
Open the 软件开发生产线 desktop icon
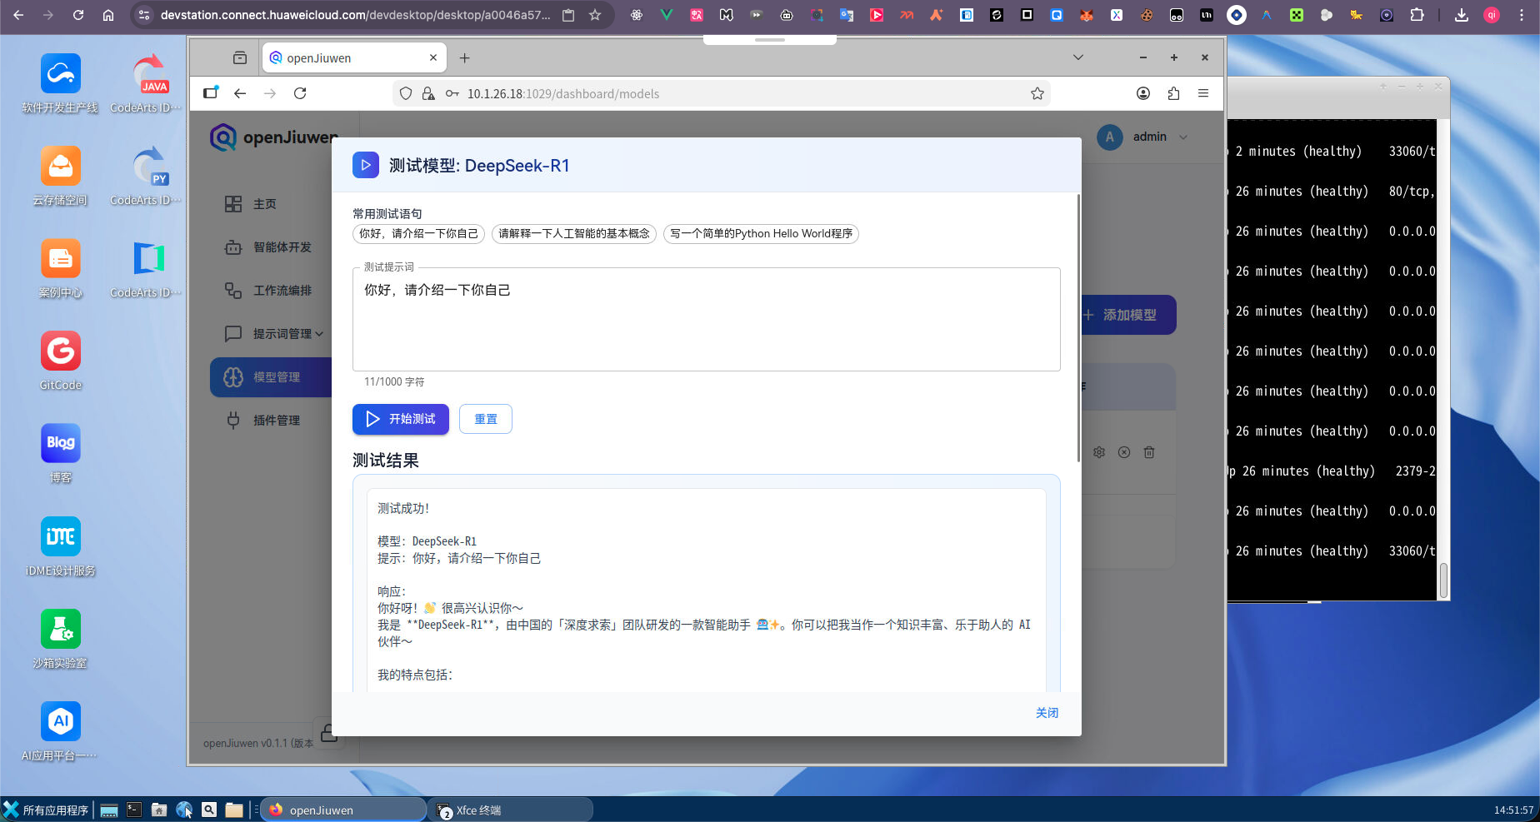point(60,83)
